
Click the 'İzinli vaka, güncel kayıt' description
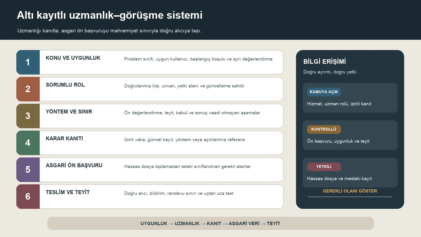click(184, 140)
